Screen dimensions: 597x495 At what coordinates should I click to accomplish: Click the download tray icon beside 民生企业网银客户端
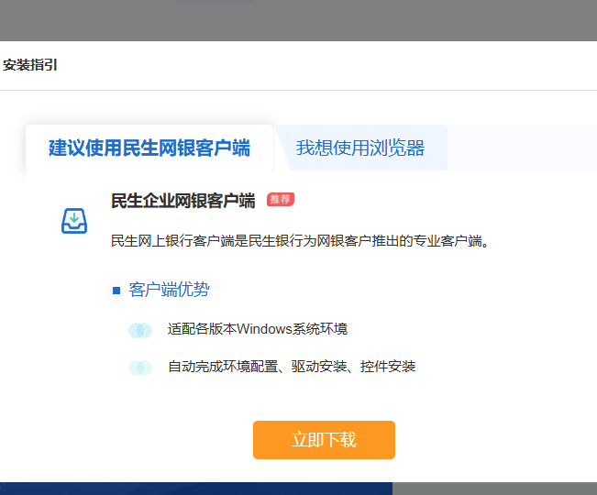coord(74,221)
